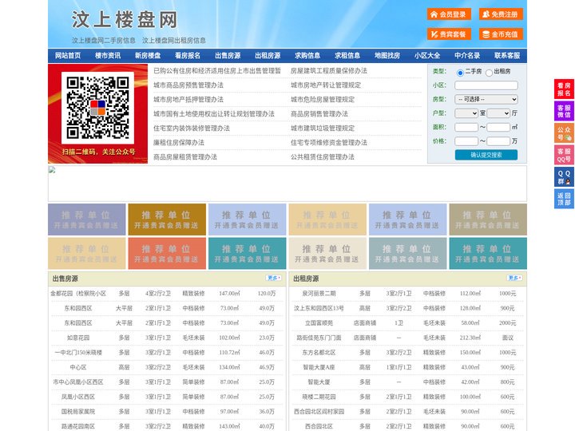Open the 室 room count dropdown
This screenshot has height=431, width=575.
[466, 113]
